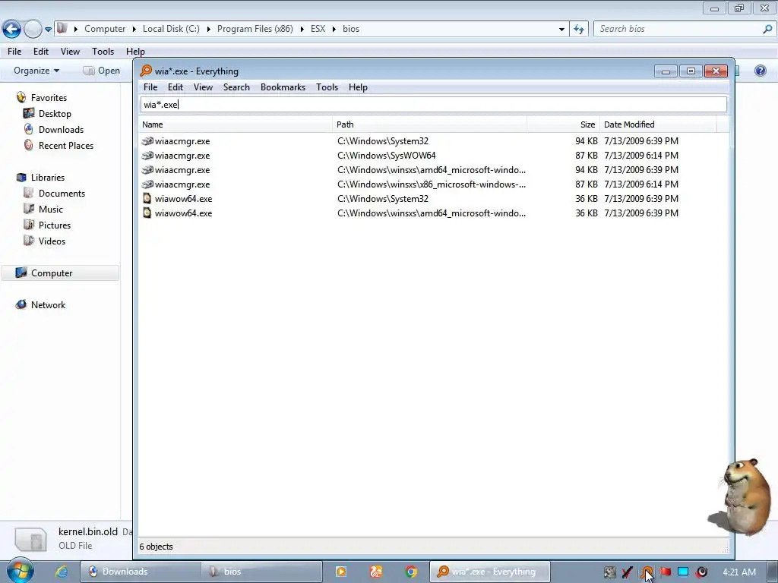Open the View menu in Everything
778x583 pixels.
click(203, 87)
